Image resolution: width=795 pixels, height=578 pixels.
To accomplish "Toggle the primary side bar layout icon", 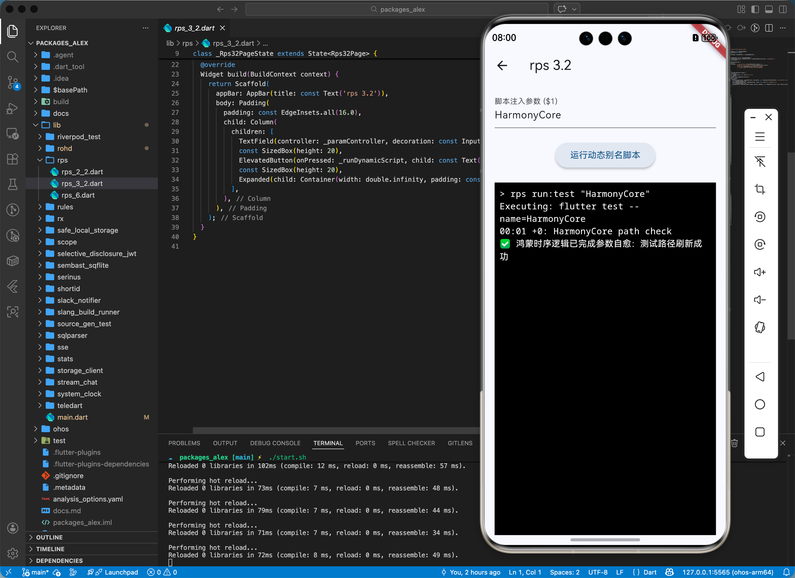I will pos(755,10).
